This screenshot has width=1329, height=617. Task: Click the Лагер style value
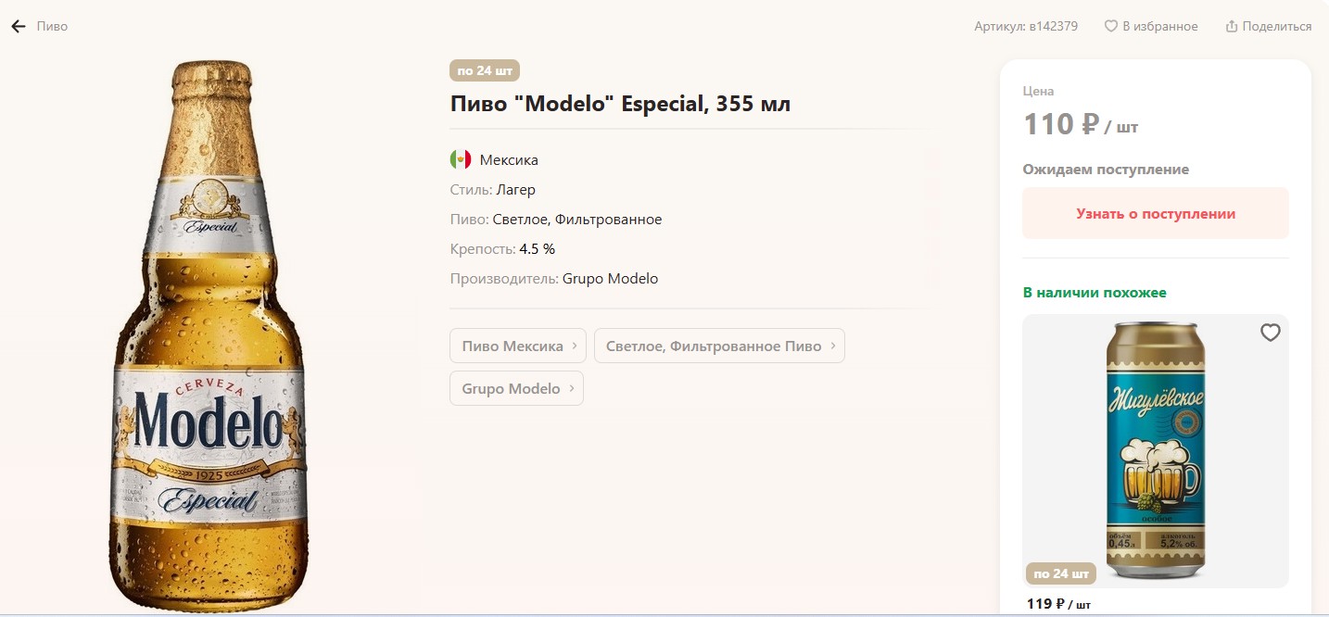point(515,189)
